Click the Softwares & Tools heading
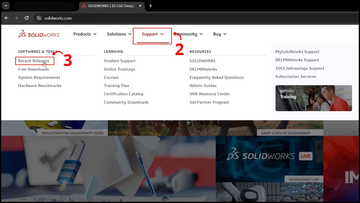 click(x=38, y=52)
